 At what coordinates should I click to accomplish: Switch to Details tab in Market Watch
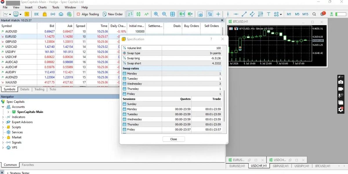tap(25, 89)
